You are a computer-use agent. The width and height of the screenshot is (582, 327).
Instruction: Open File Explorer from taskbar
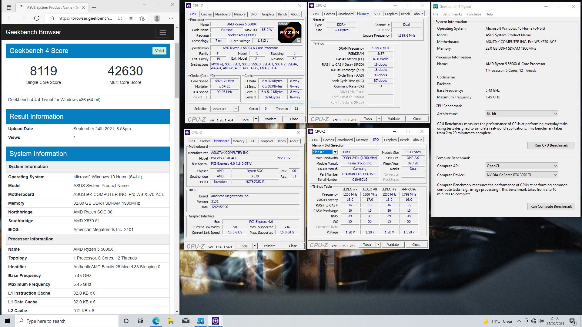click(171, 321)
